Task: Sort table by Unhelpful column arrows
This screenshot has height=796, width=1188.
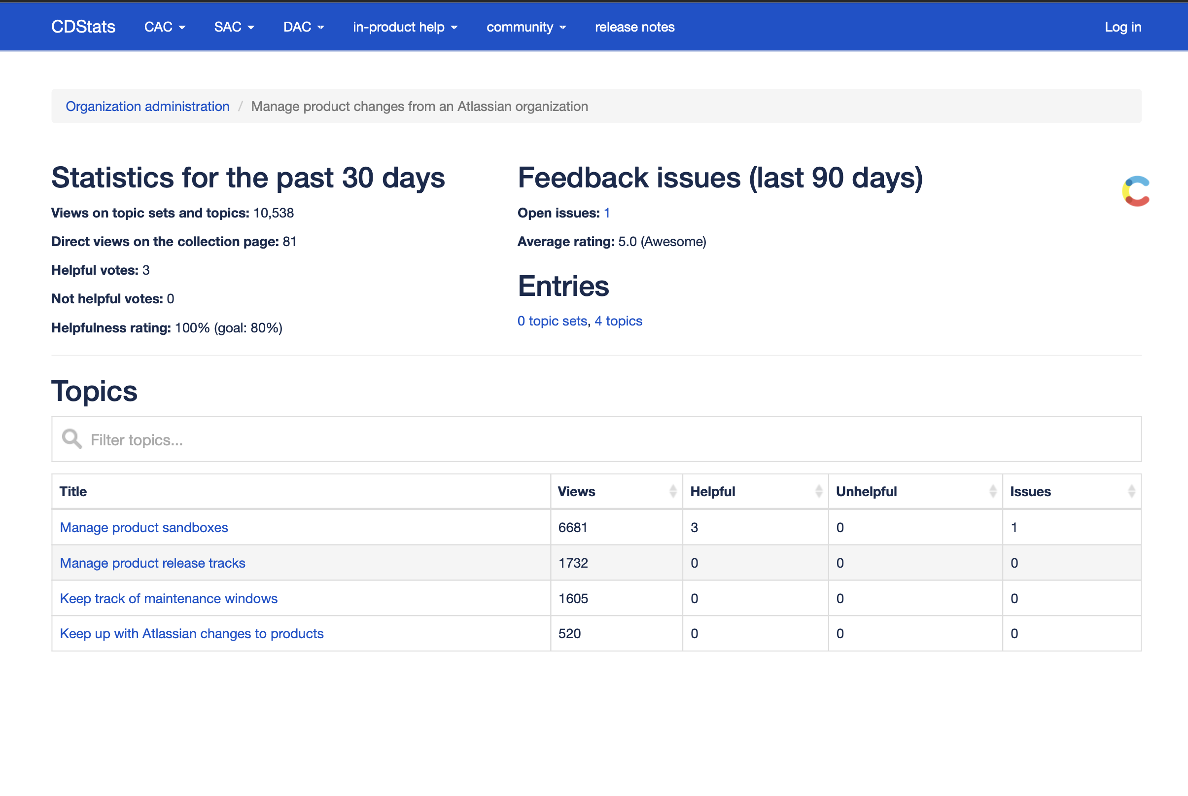Action: [x=992, y=491]
